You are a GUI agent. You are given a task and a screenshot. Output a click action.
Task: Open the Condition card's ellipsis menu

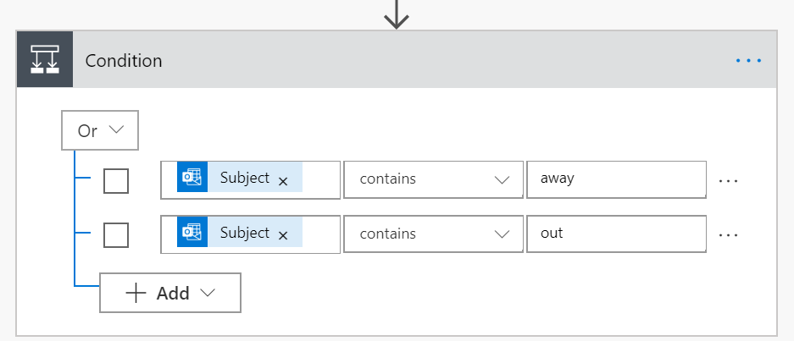coord(748,60)
